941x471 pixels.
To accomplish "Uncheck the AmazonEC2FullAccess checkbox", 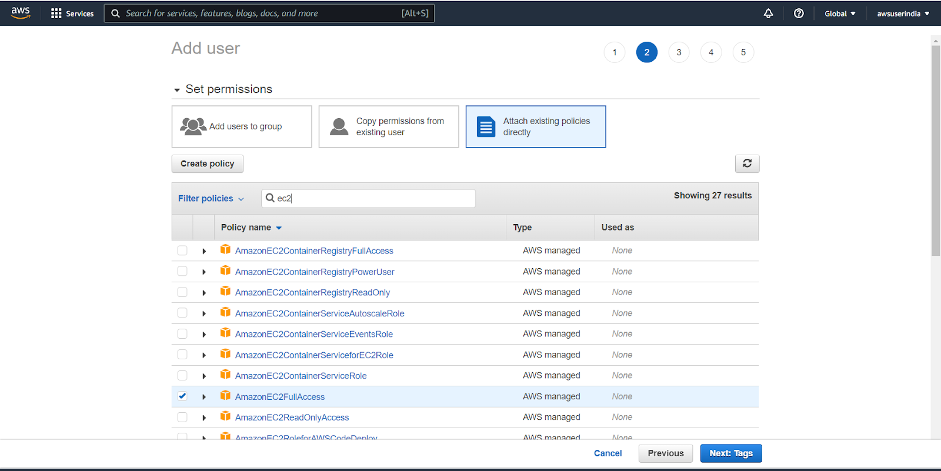I will pyautogui.click(x=182, y=396).
